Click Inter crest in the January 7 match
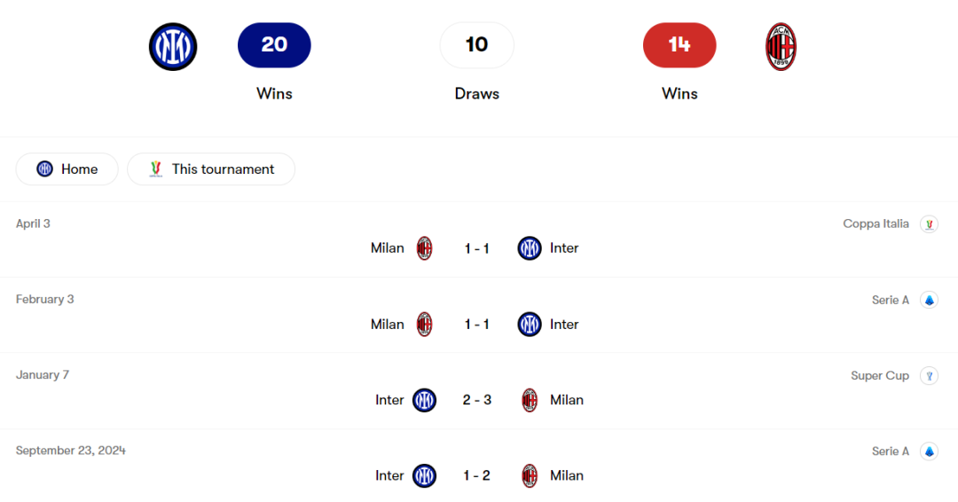 coord(425,400)
